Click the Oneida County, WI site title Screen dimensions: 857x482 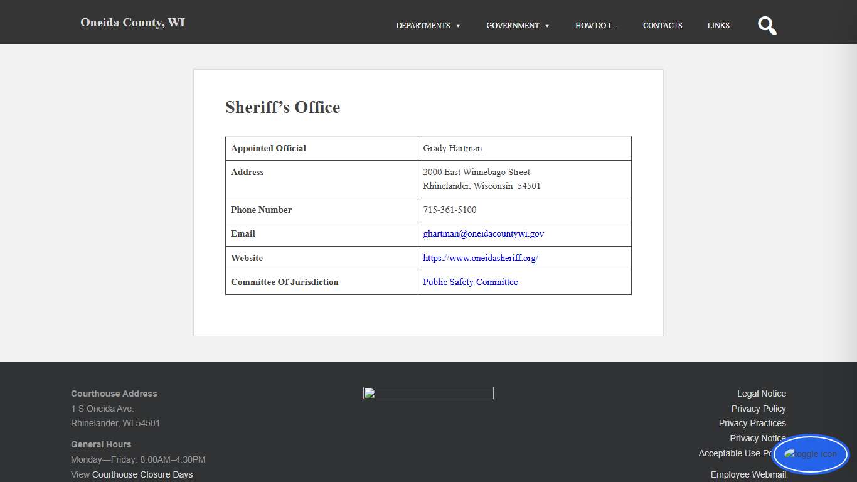point(132,22)
